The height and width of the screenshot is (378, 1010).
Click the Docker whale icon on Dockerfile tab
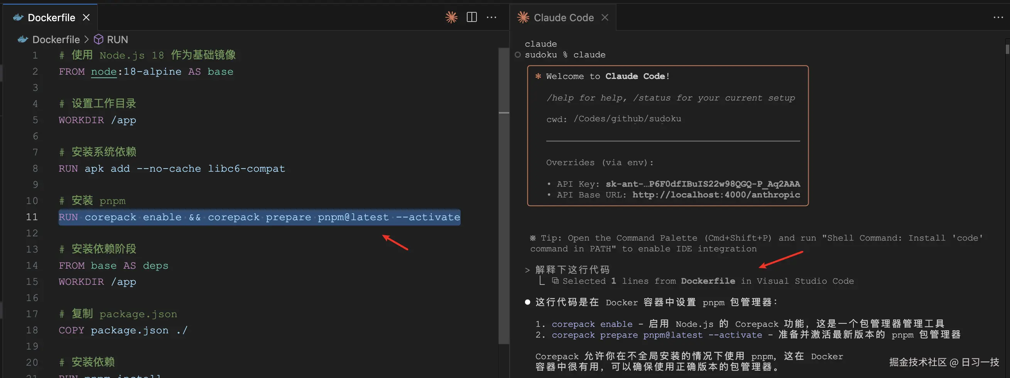pyautogui.click(x=18, y=17)
